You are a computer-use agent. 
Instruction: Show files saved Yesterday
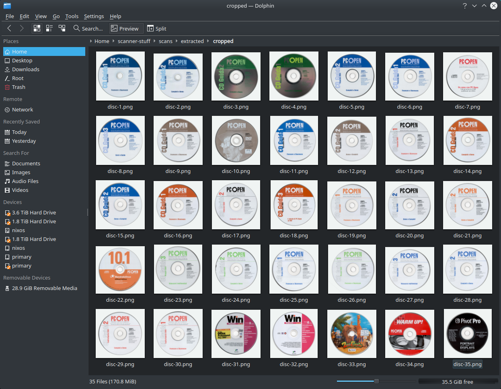(44, 141)
